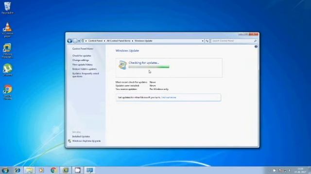Open Windows Media Player from the taskbar
311x174 pixels.
click(x=41, y=170)
